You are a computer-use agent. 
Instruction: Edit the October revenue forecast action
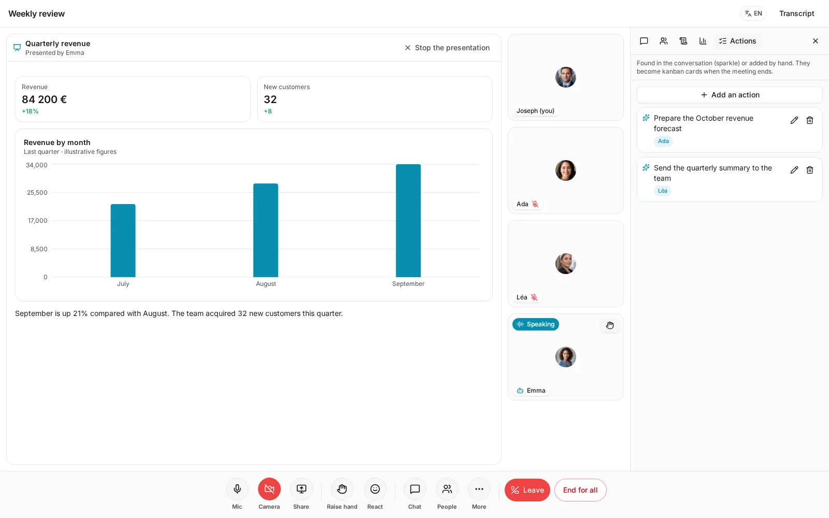pos(794,120)
